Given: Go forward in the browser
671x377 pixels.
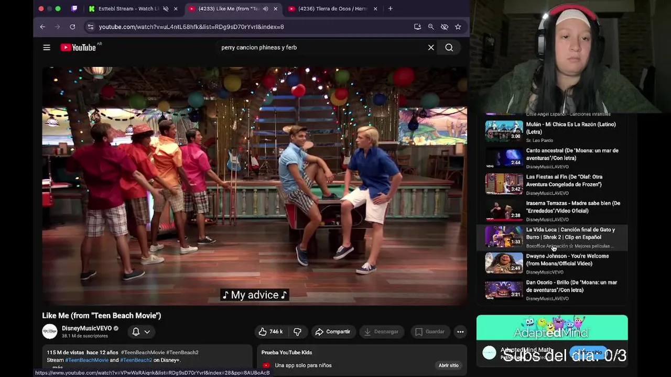Looking at the screenshot, I should pyautogui.click(x=57, y=27).
